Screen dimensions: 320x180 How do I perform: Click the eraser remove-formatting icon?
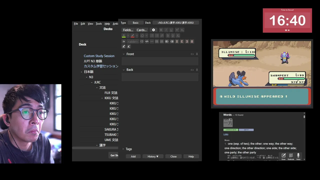(142, 35)
